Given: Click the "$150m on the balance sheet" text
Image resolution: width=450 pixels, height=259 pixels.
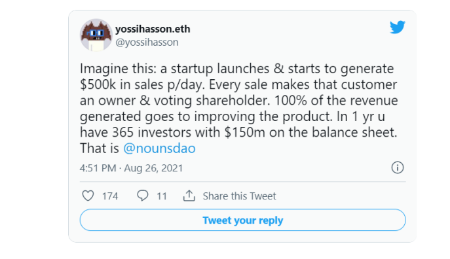Looking at the screenshot, I should click(310, 132).
